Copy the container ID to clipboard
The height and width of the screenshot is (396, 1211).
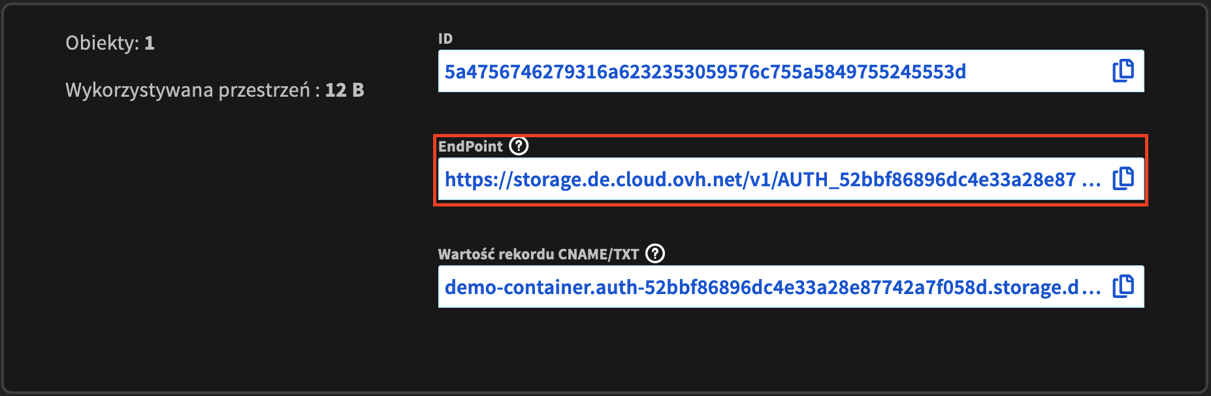[1123, 71]
